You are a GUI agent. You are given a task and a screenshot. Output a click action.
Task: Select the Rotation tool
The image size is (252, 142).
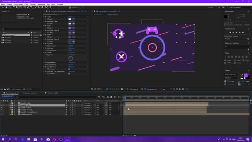point(14,7)
